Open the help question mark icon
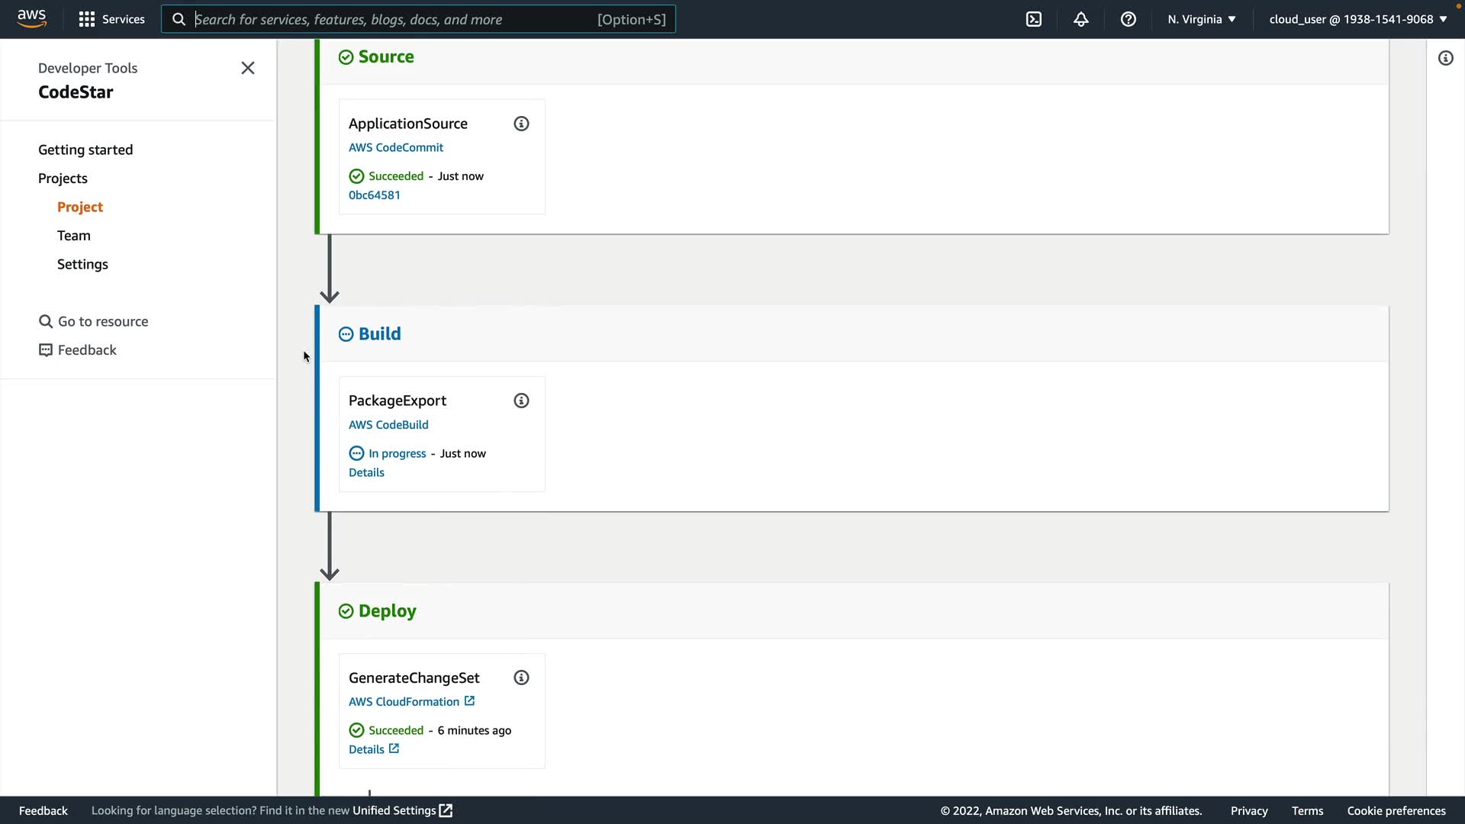This screenshot has height=824, width=1465. coord(1129,19)
